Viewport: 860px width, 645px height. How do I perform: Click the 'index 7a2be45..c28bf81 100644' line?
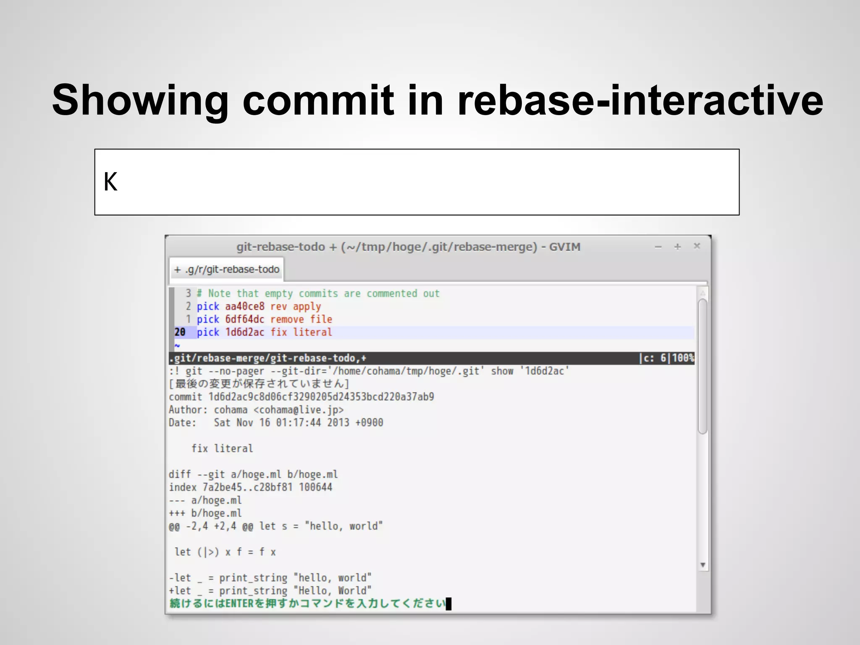[251, 488]
